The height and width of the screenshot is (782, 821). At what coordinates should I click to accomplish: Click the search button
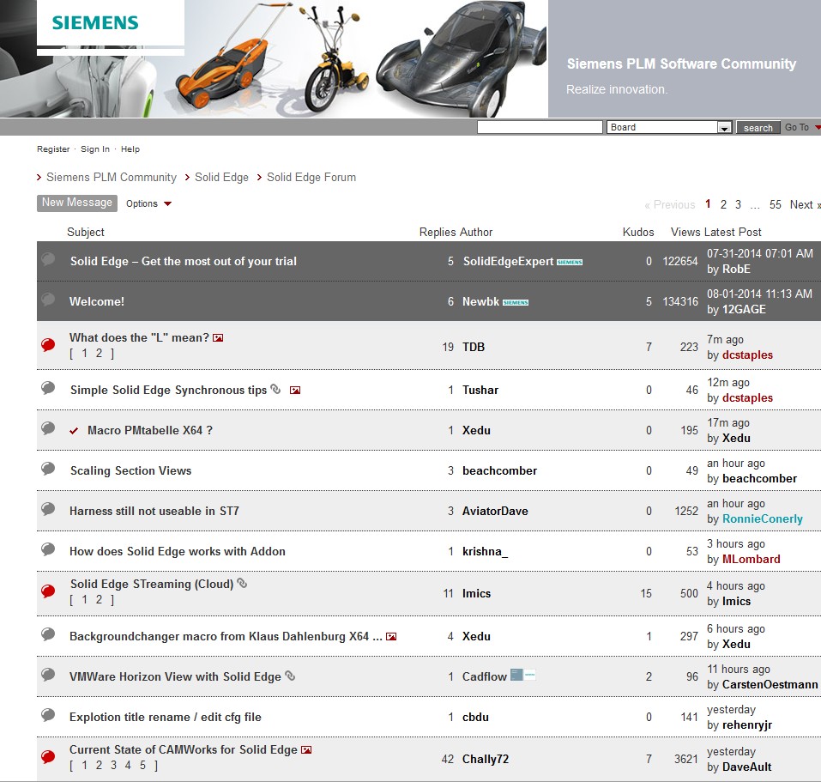[758, 128]
